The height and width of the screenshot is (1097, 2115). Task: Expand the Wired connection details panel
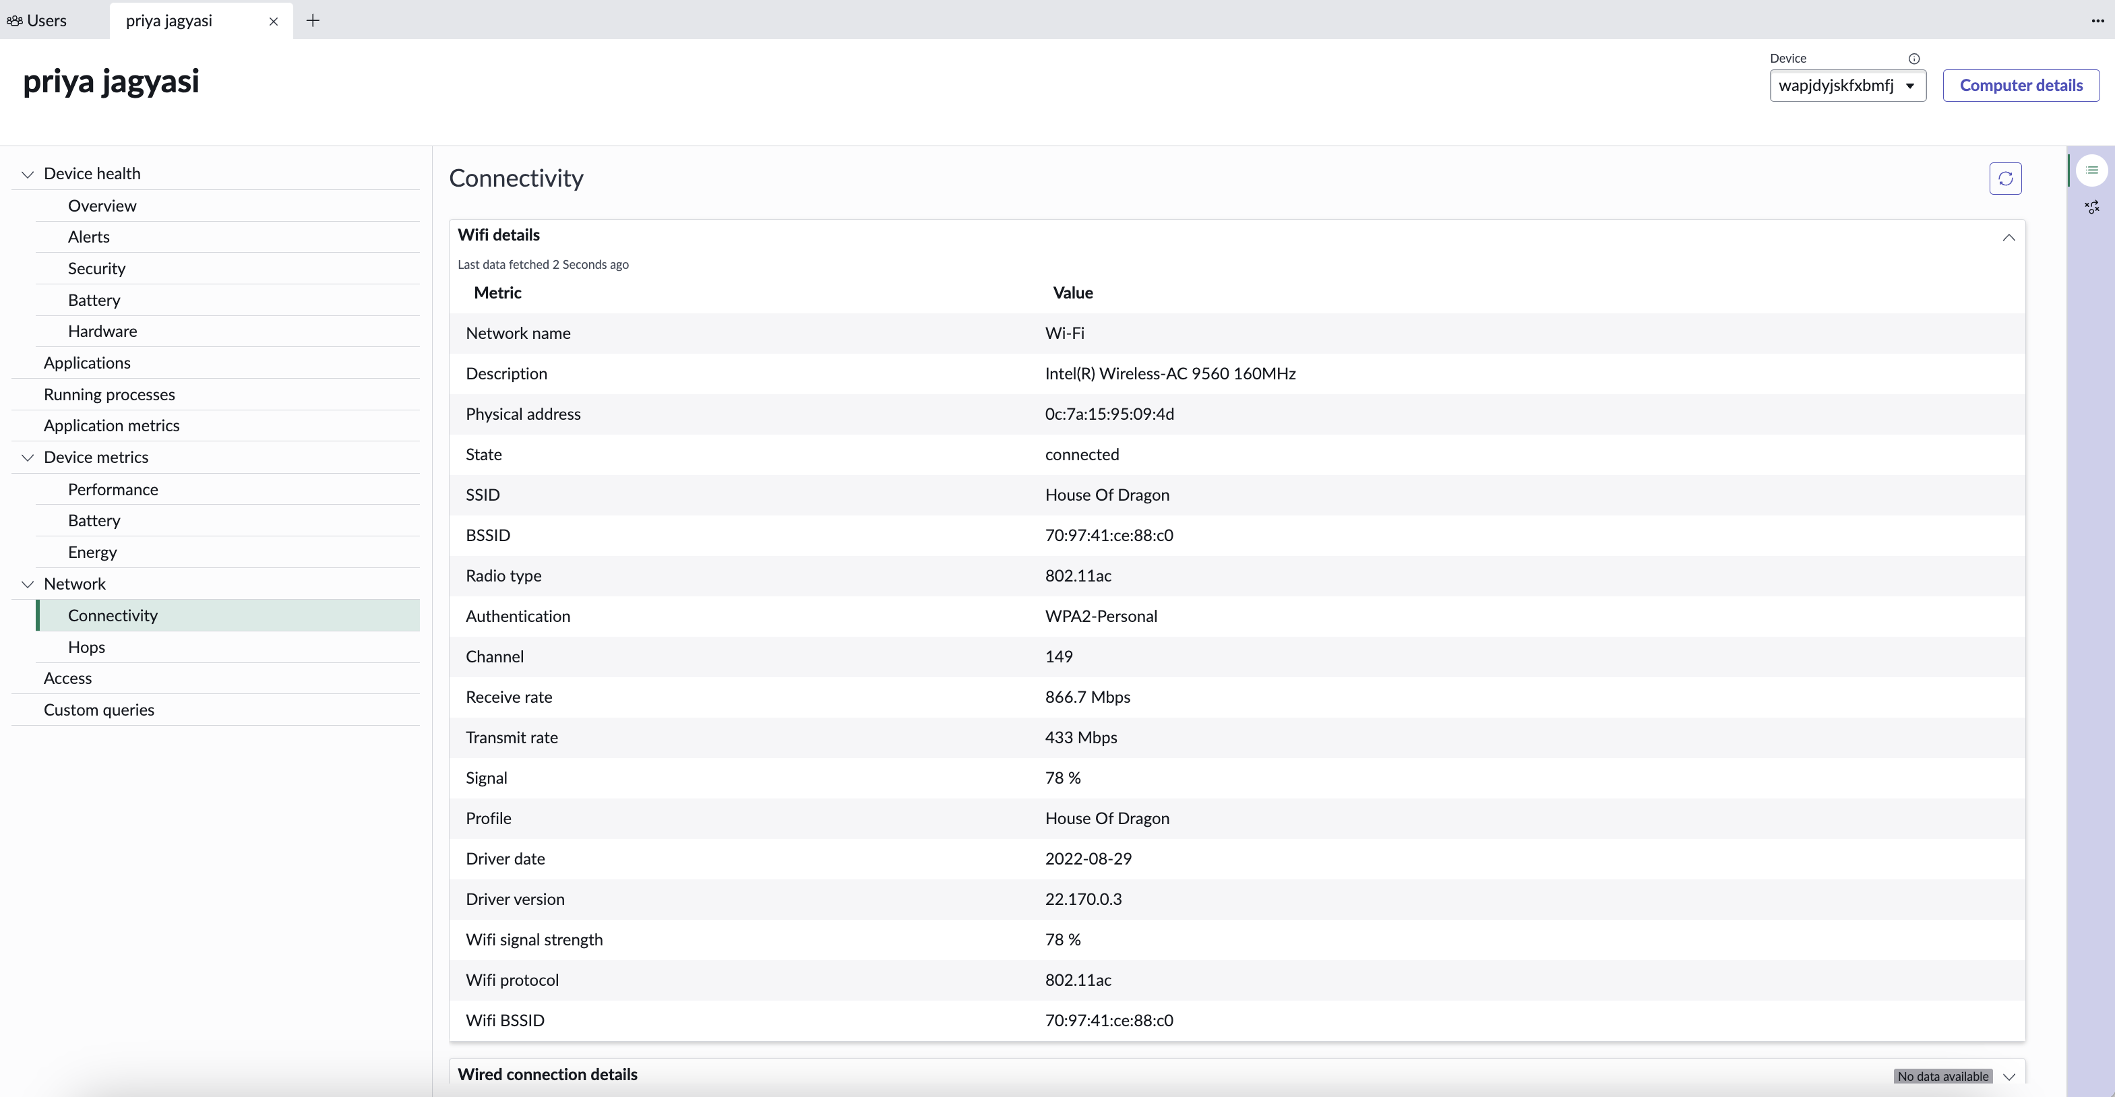coord(2009,1077)
